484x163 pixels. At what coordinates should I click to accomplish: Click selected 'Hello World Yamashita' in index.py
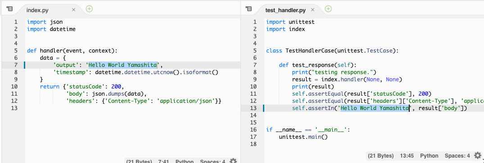pos(123,65)
